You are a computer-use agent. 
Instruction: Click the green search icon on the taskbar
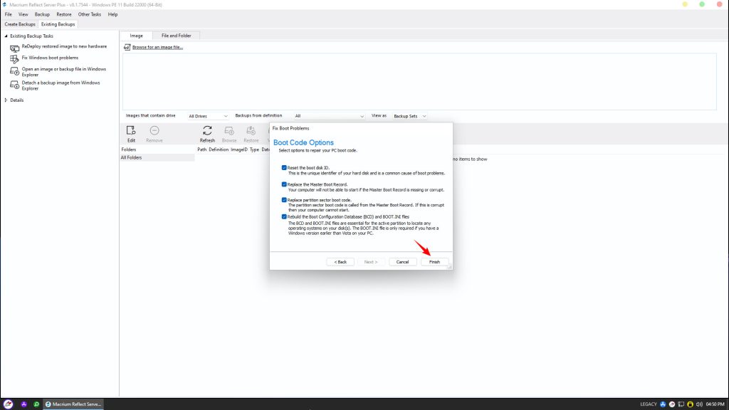coord(36,404)
